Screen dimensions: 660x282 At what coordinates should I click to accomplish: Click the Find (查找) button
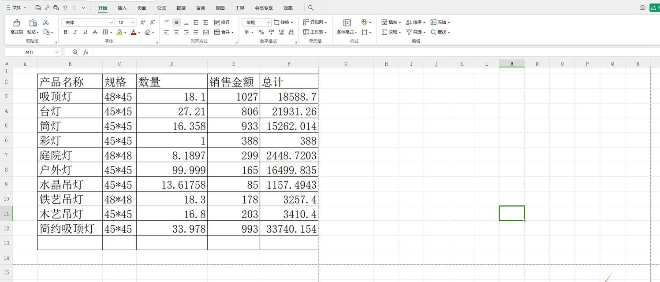(440, 32)
